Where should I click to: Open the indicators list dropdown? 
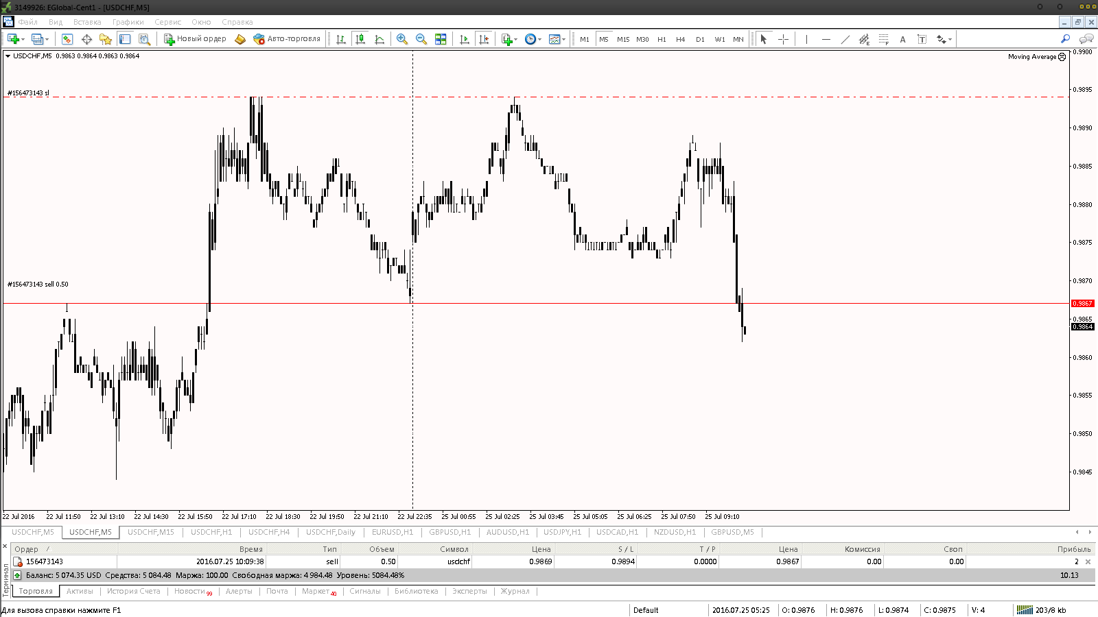509,39
